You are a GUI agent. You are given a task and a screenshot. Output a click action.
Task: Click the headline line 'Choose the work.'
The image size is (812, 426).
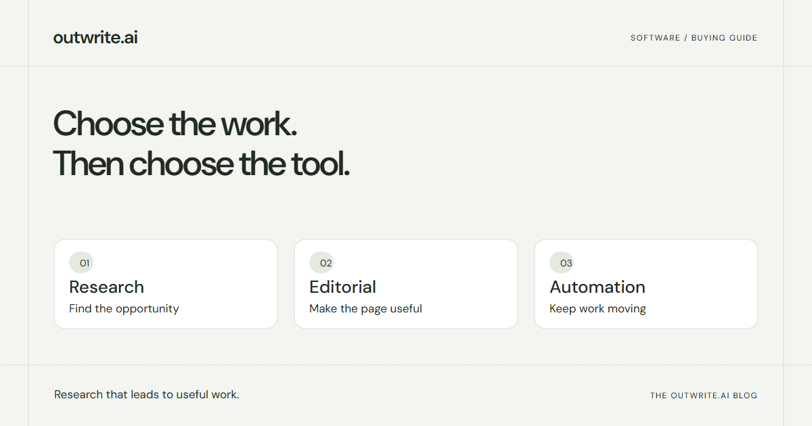point(175,124)
